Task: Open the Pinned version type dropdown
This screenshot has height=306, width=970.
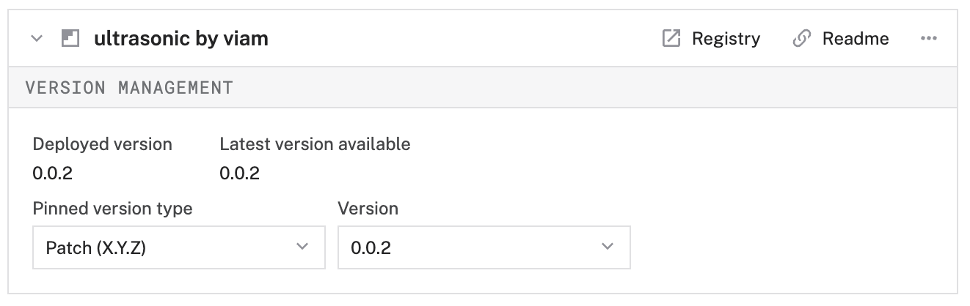Action: pyautogui.click(x=178, y=247)
